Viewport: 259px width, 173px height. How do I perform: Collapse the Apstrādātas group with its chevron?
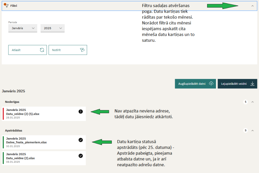(x=253, y=131)
